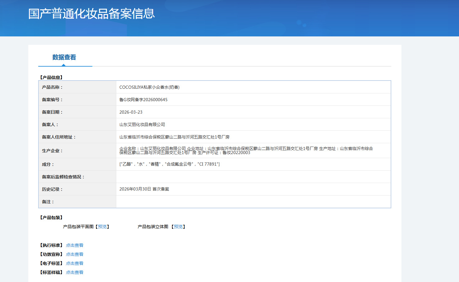Click the ingredients list starting with 乙醇
This screenshot has height=282, width=459.
point(169,164)
